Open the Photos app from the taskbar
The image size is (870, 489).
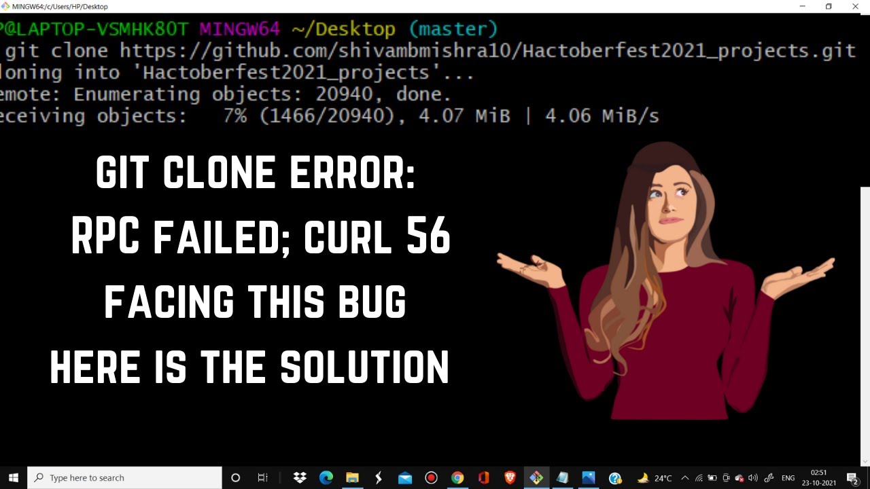(589, 477)
